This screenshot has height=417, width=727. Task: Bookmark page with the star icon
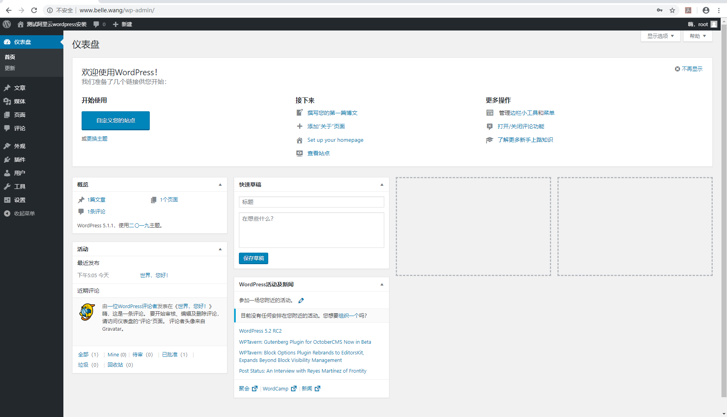pos(672,10)
